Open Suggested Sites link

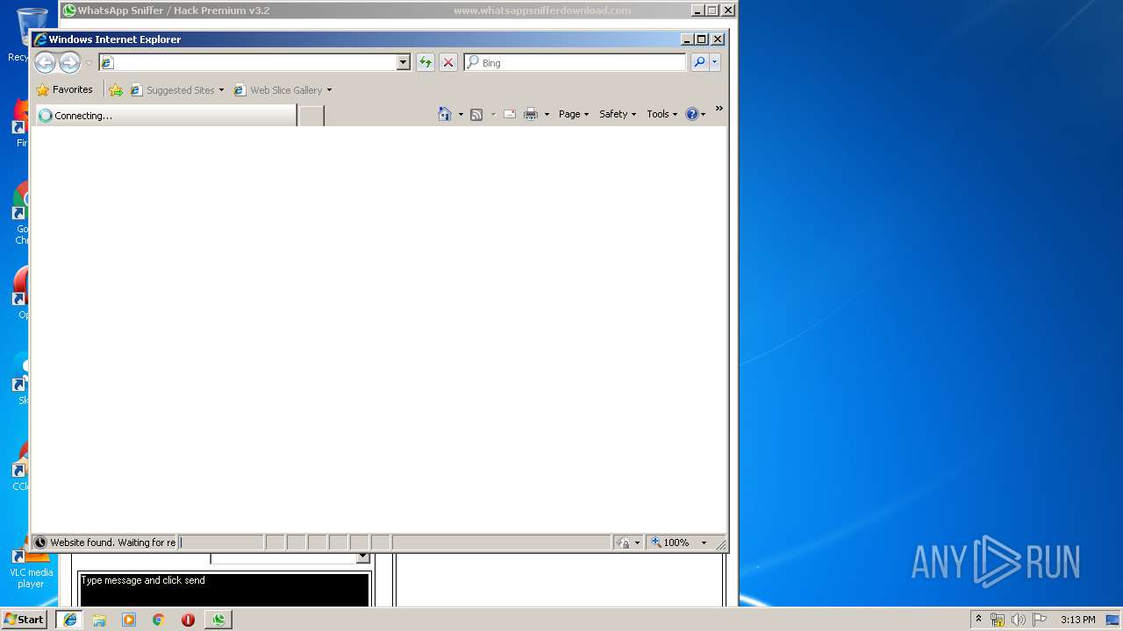pos(172,89)
